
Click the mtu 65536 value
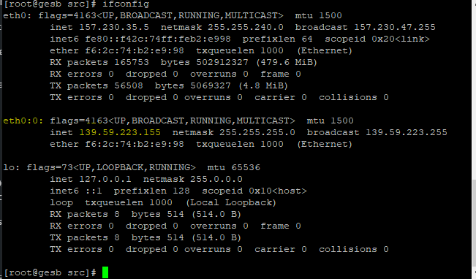[x=246, y=167]
